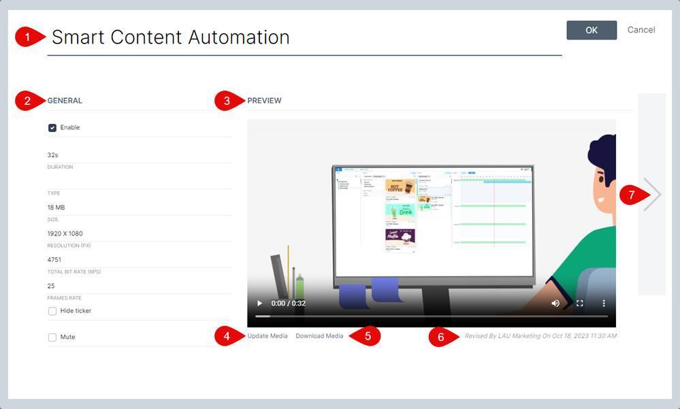The image size is (680, 409).
Task: Click the 4751 bit rate value
Action: point(54,259)
